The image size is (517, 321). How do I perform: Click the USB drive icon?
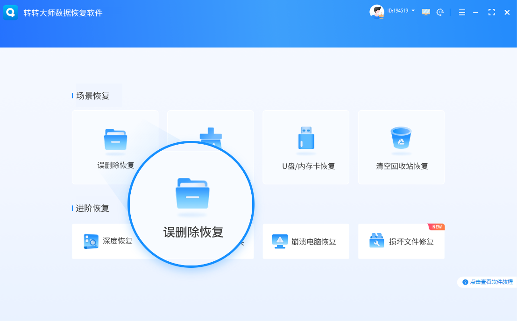(x=306, y=138)
